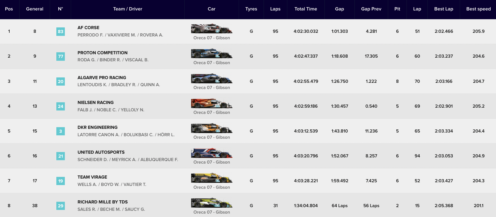Click the Car column header
This screenshot has width=496, height=217.
pos(211,9)
